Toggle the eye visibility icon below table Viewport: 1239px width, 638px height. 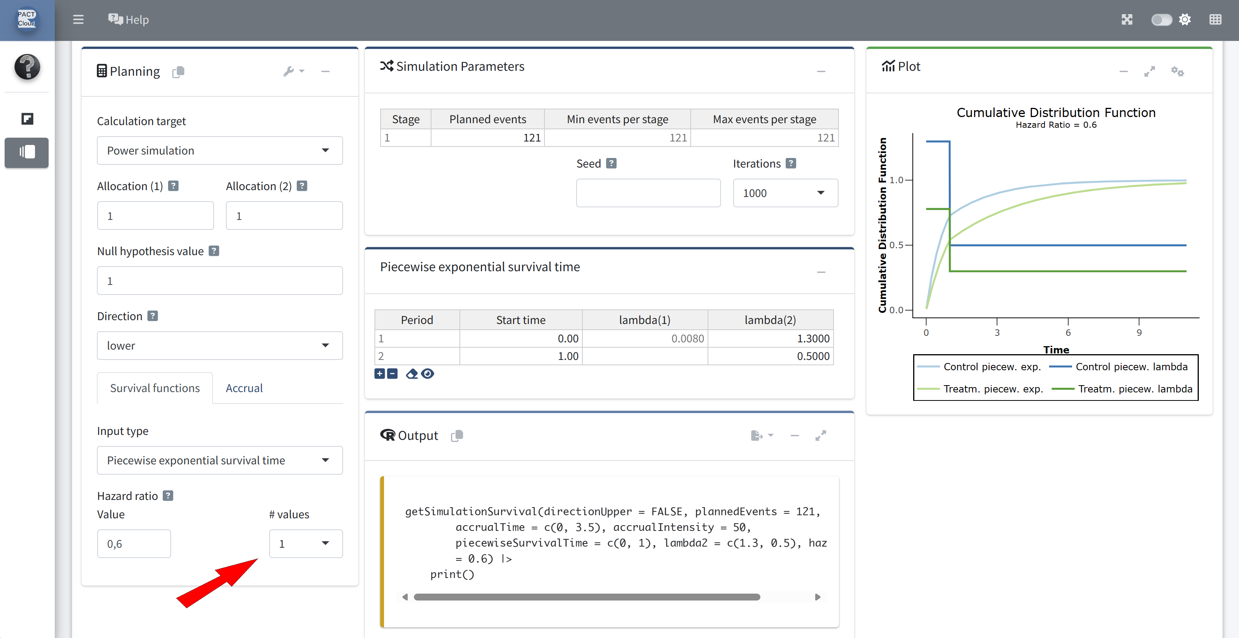tap(428, 374)
